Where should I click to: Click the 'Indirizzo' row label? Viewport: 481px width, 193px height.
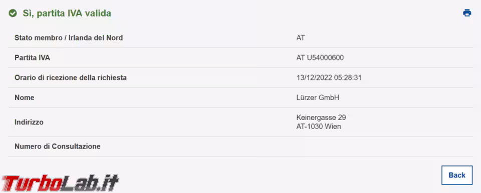(x=29, y=122)
